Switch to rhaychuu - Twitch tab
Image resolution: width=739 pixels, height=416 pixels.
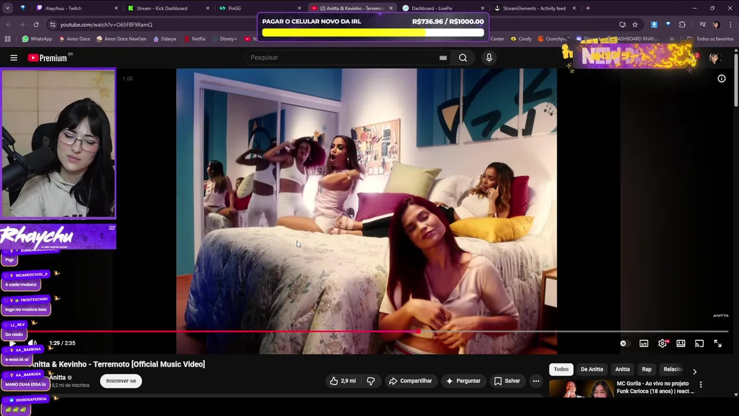(x=76, y=8)
